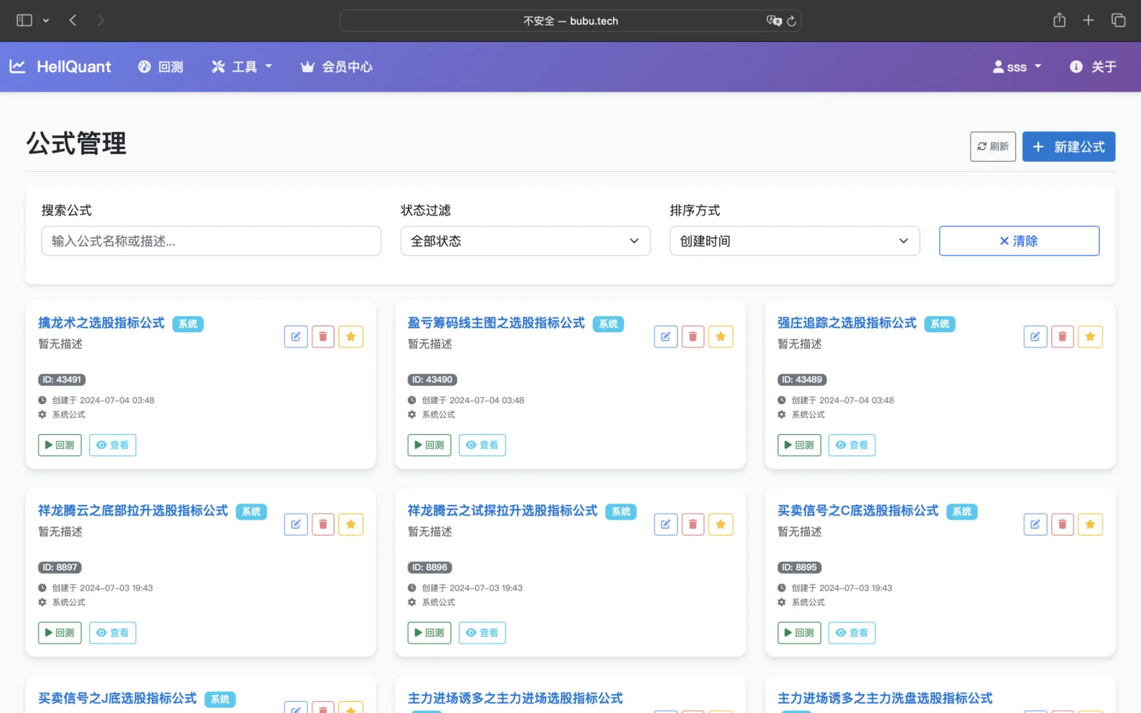Click the edit icon on 祥龙腾云之试探拉升选股指标公式
Image resolution: width=1141 pixels, height=713 pixels.
pos(665,524)
